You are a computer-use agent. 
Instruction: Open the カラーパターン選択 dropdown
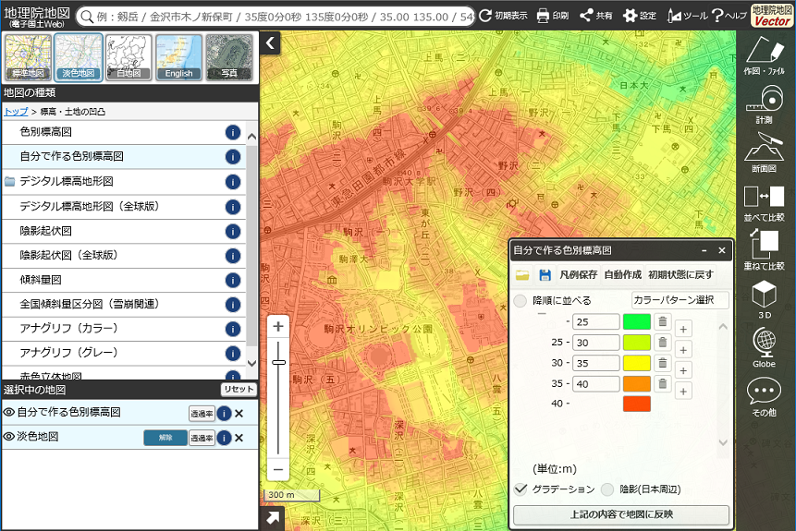pos(680,300)
